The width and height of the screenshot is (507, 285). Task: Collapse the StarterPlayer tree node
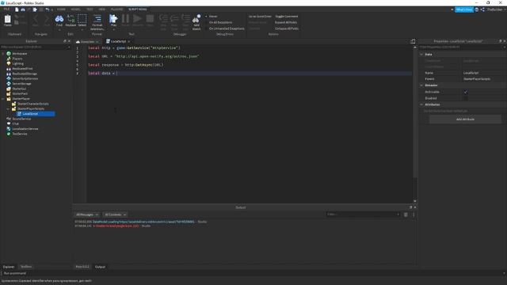point(3,99)
